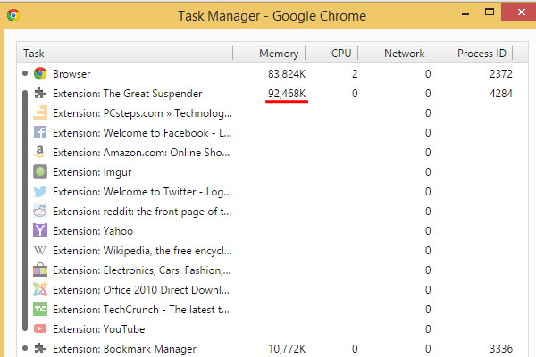Click Process ID 2372
The image size is (536, 357).
coord(501,74)
